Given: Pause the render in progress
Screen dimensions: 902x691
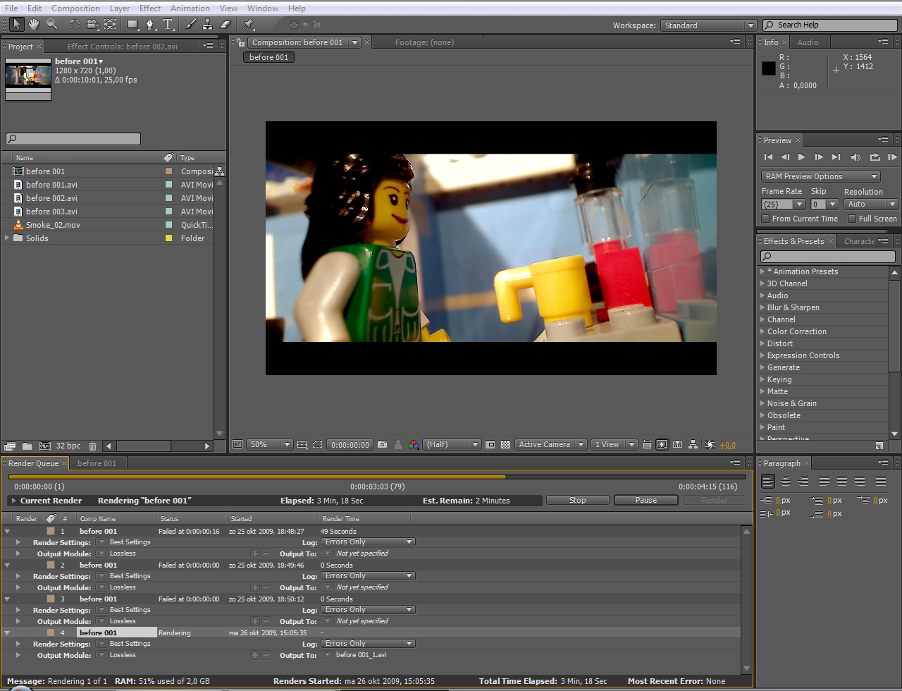Looking at the screenshot, I should [x=645, y=500].
